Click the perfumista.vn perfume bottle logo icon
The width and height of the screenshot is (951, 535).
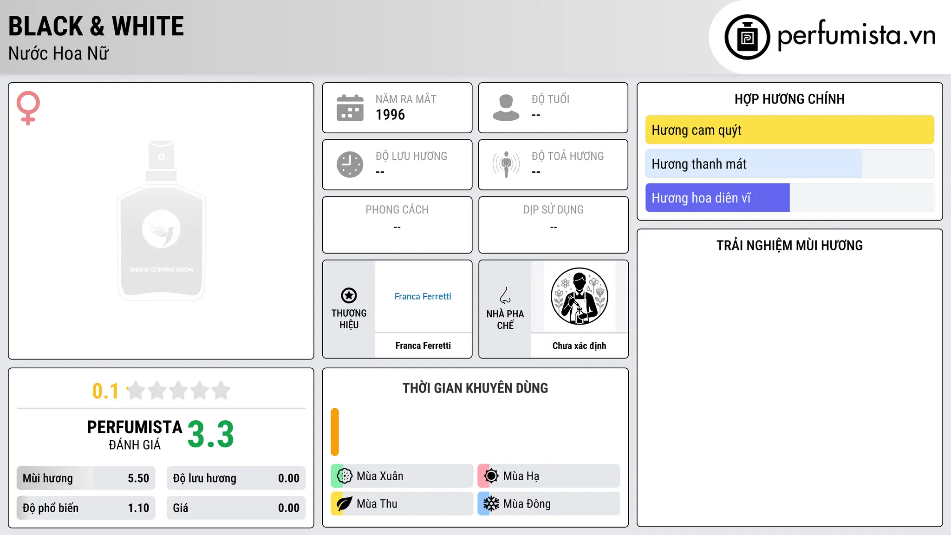[x=747, y=37]
